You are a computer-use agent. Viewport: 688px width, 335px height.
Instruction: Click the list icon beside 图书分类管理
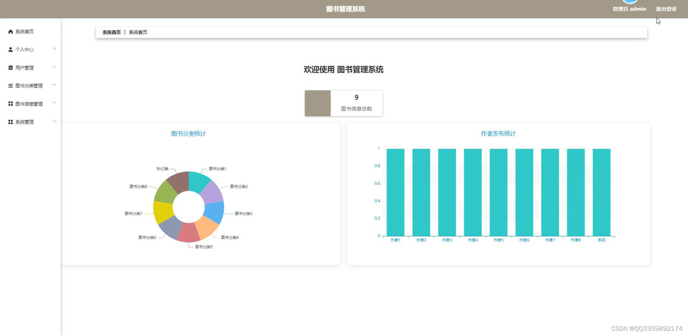[10, 86]
